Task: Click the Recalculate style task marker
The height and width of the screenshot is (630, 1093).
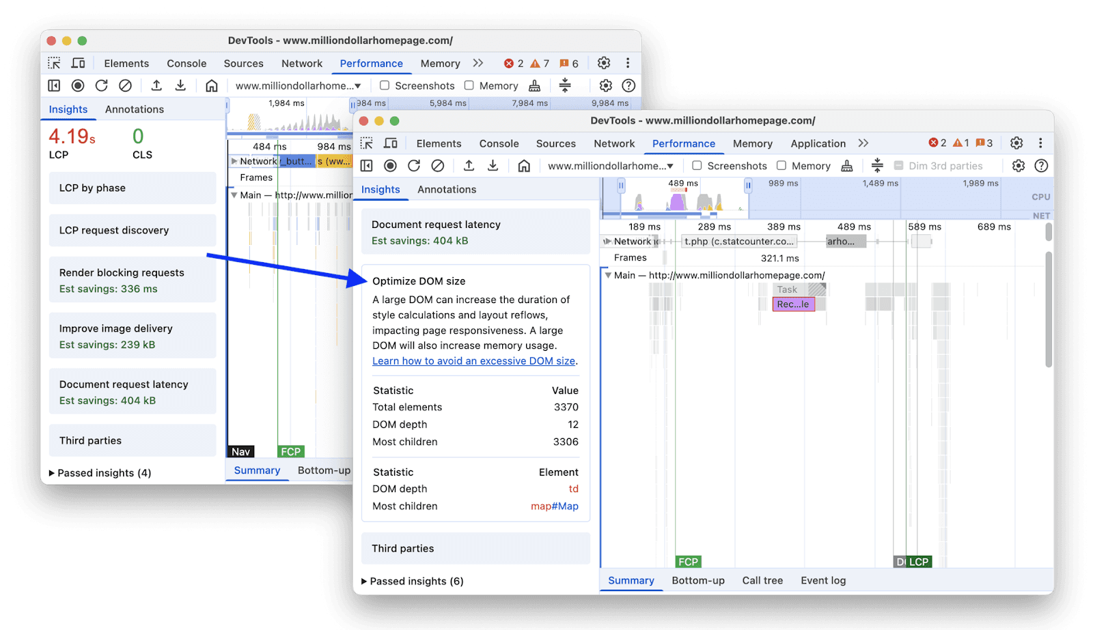Action: (793, 304)
